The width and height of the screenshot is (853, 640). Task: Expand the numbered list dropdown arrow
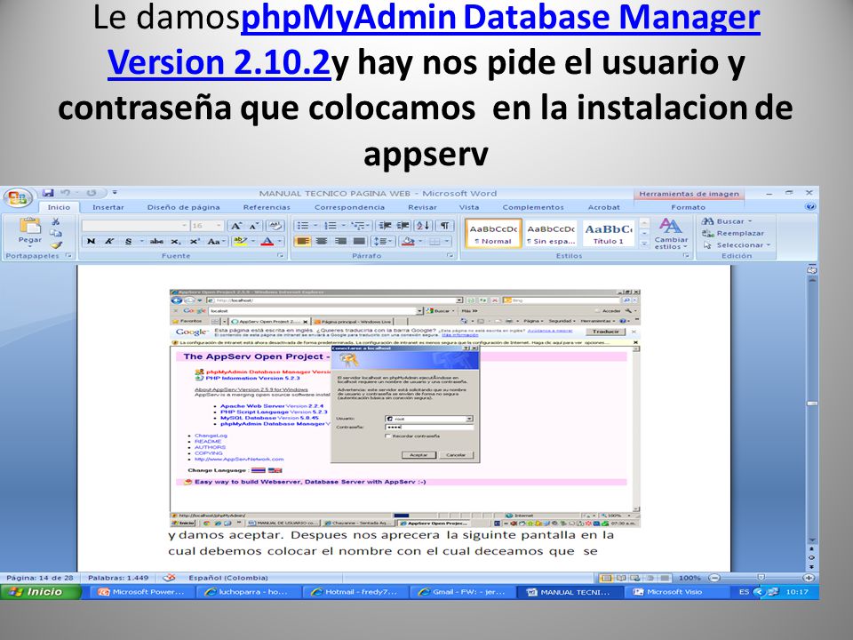(x=343, y=225)
